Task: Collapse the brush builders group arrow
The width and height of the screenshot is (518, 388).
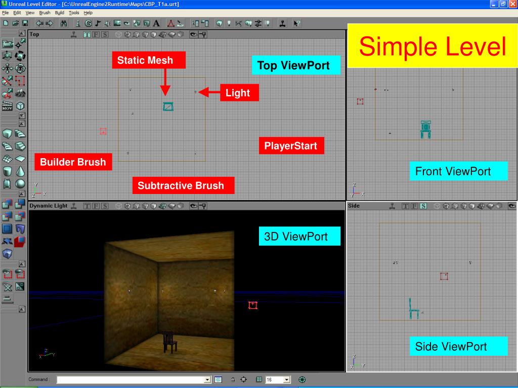Action: coord(22,124)
